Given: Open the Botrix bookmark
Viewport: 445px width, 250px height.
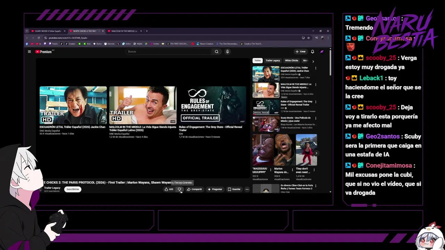Looking at the screenshot, I should pyautogui.click(x=97, y=44).
